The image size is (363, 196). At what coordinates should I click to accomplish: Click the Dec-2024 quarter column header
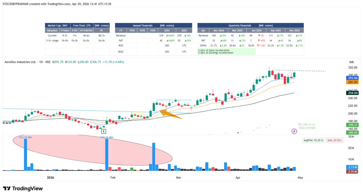tap(219, 31)
